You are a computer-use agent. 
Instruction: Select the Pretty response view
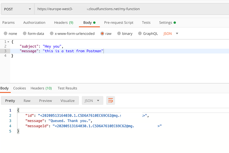[x=10, y=101]
